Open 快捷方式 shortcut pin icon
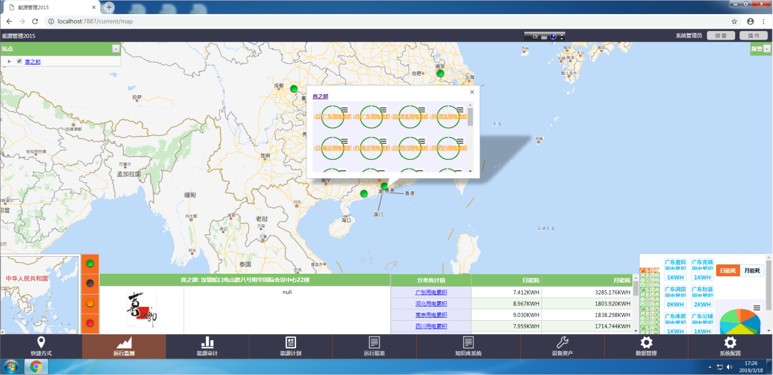773x375 pixels. [x=41, y=343]
